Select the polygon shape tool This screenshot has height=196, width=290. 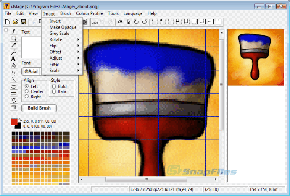tap(13, 100)
